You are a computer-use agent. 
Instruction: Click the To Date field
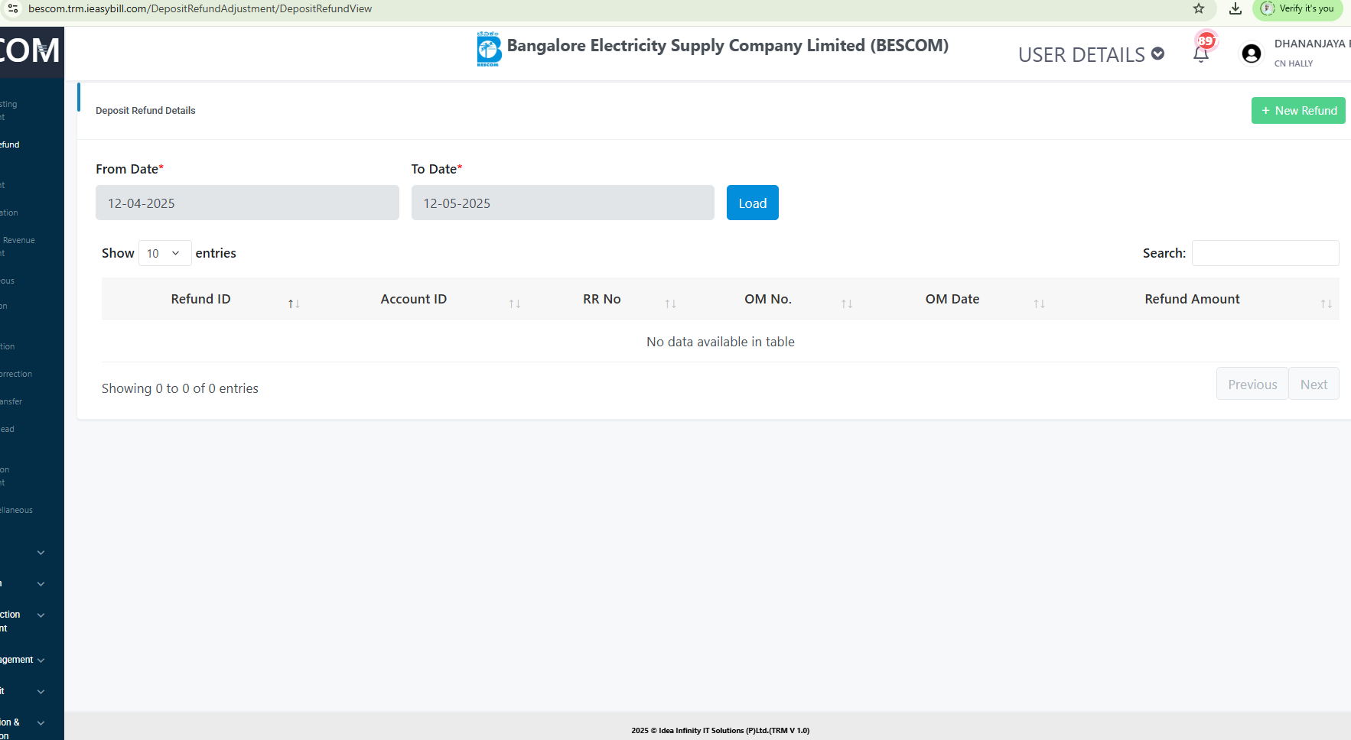[562, 203]
